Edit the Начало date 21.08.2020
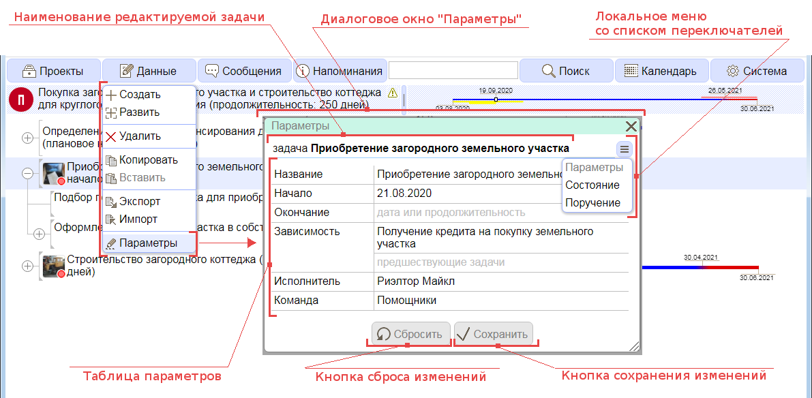The height and width of the screenshot is (398, 812). [x=501, y=194]
